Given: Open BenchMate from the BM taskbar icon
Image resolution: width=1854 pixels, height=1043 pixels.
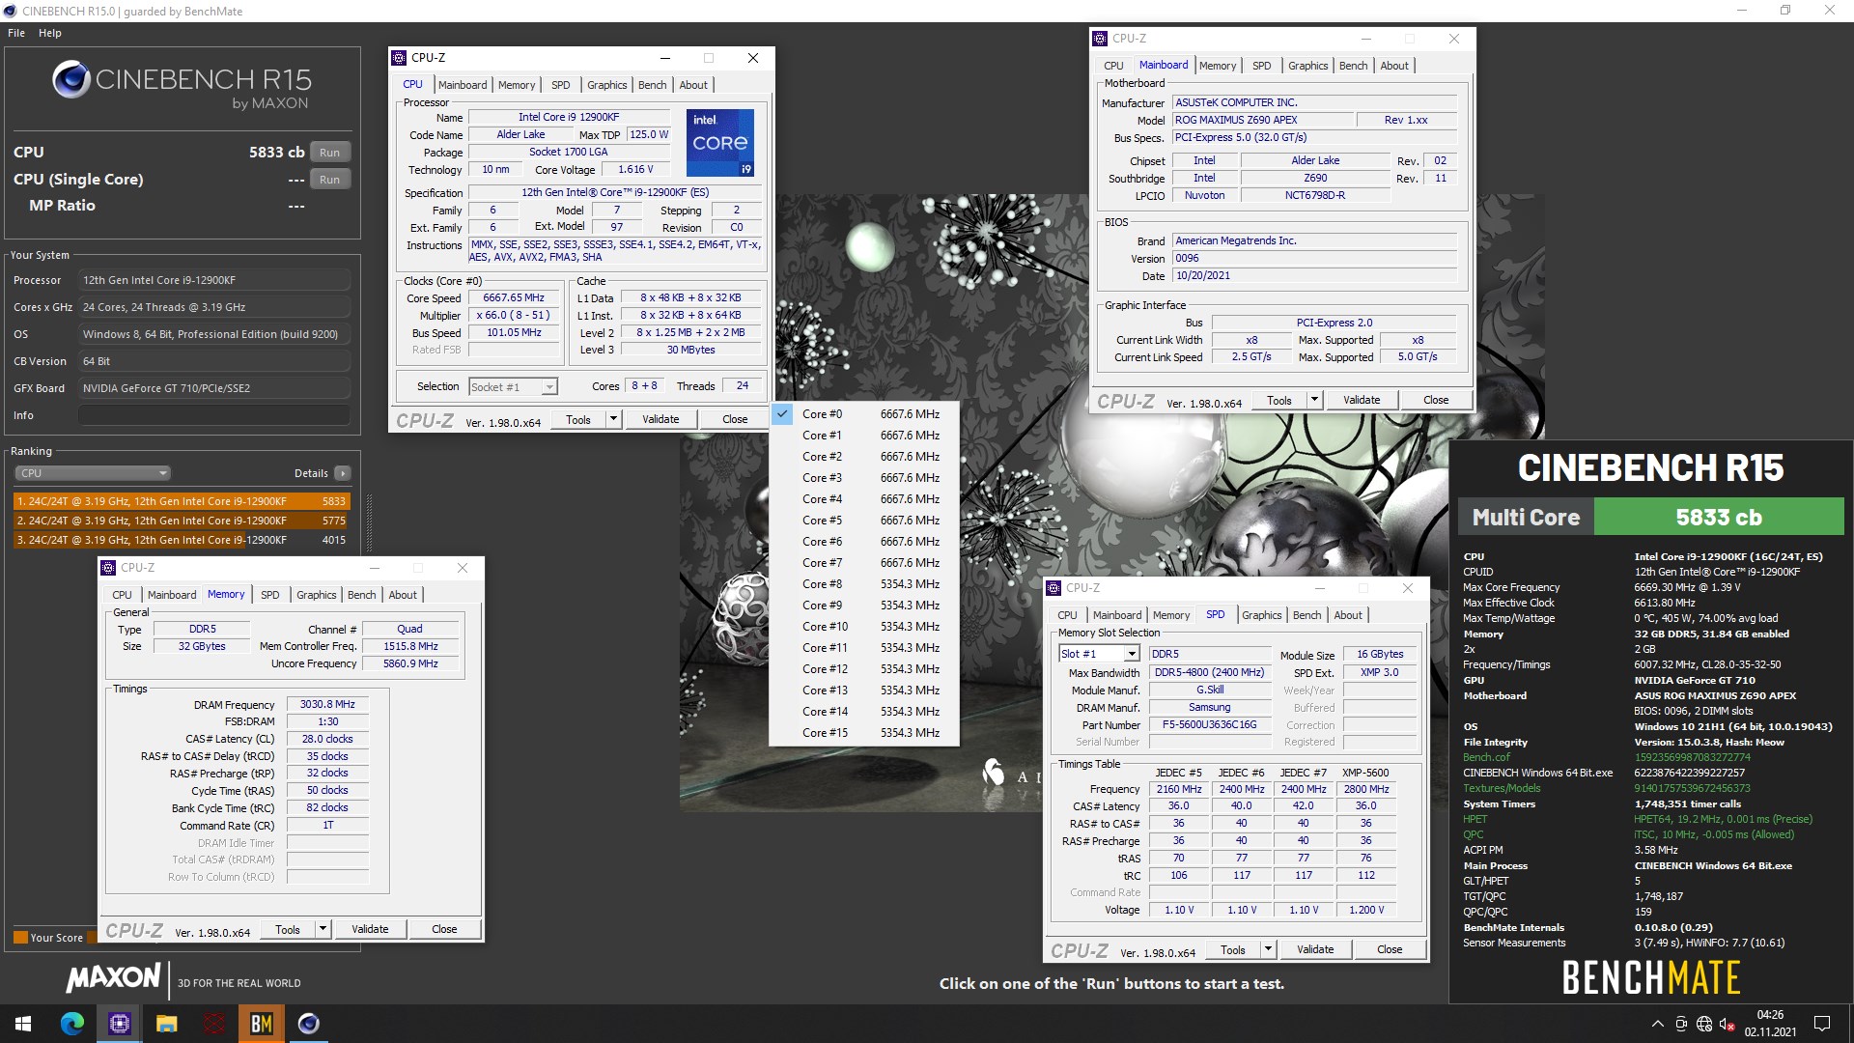Looking at the screenshot, I should point(261,1024).
